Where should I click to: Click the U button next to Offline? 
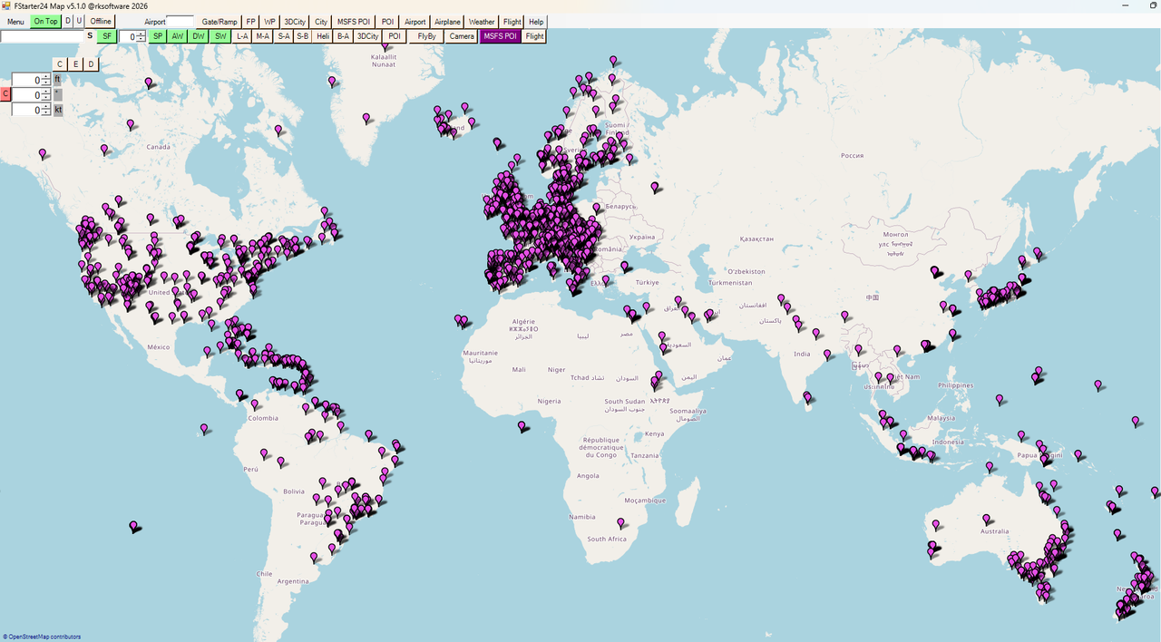click(79, 21)
